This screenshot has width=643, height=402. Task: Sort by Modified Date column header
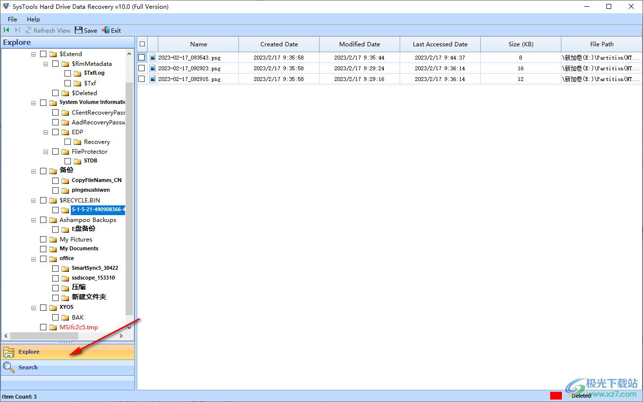point(360,44)
